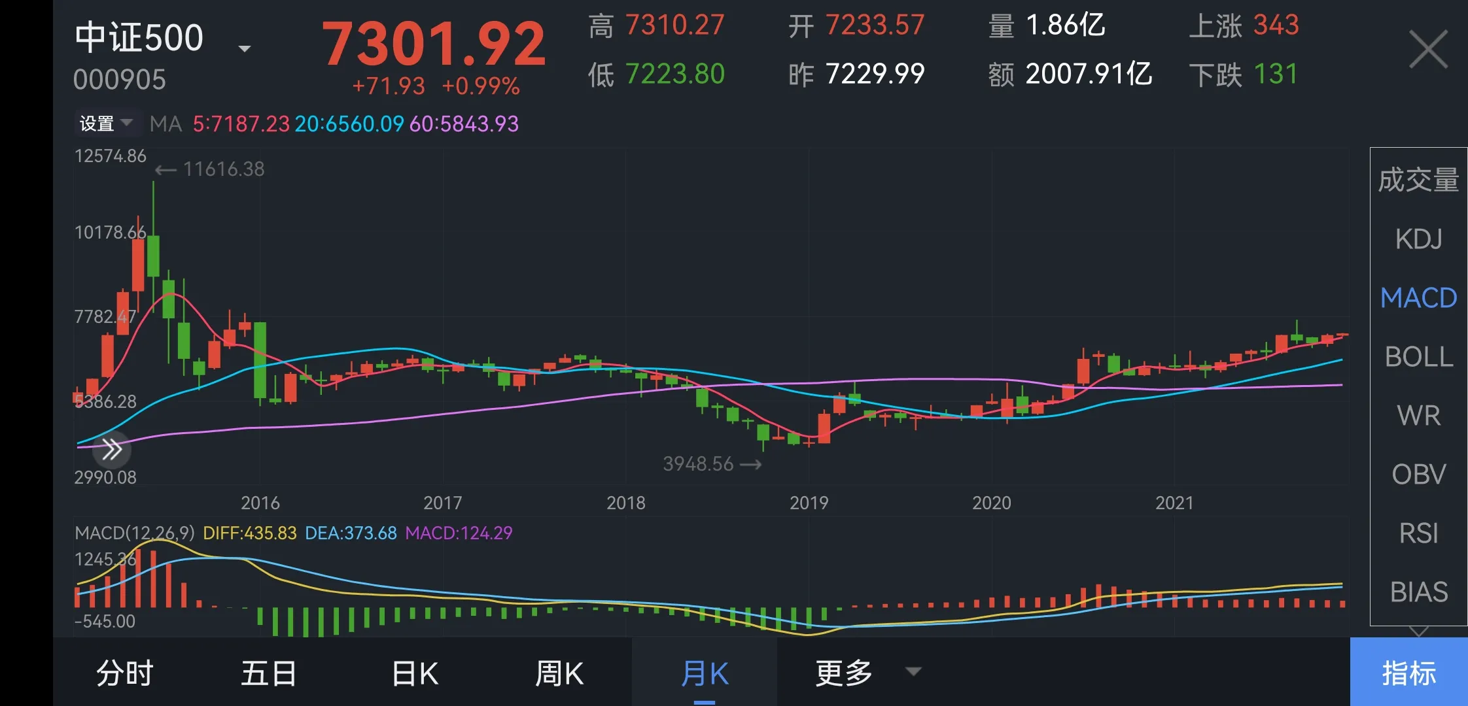The width and height of the screenshot is (1468, 706).
Task: Select KDJ indicator
Action: [x=1418, y=239]
